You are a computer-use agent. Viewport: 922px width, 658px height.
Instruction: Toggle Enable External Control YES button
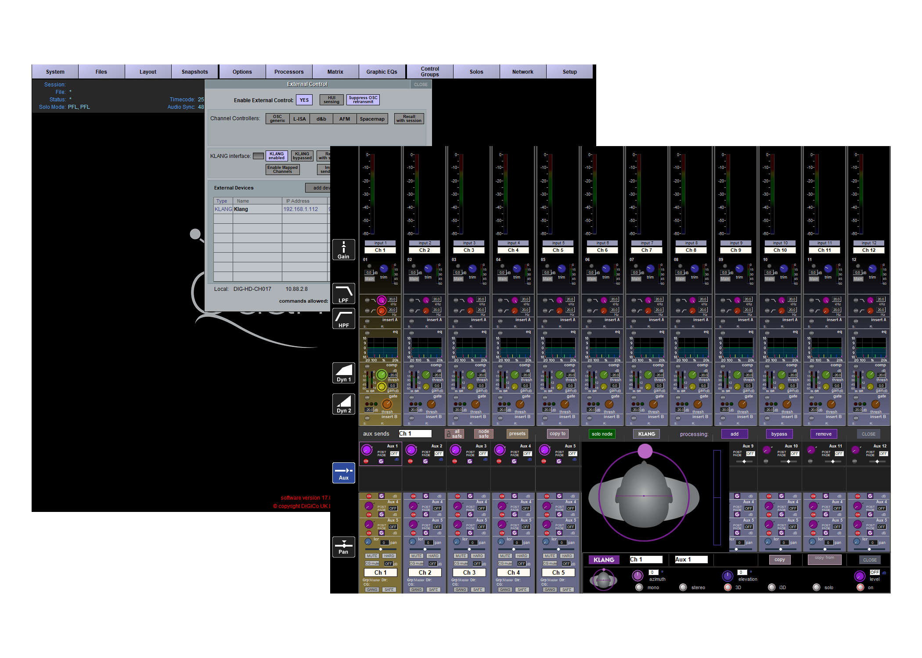304,100
